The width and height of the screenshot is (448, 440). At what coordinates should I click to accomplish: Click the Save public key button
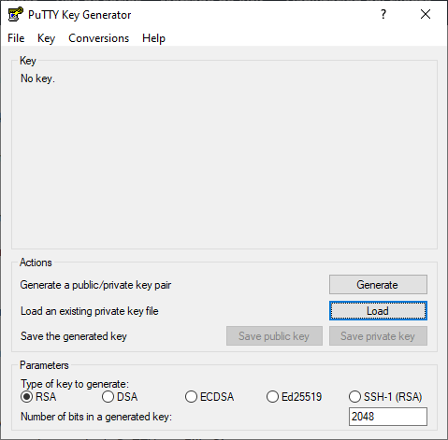coord(274,336)
